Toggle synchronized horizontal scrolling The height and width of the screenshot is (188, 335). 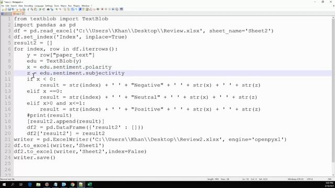(x=69, y=9)
